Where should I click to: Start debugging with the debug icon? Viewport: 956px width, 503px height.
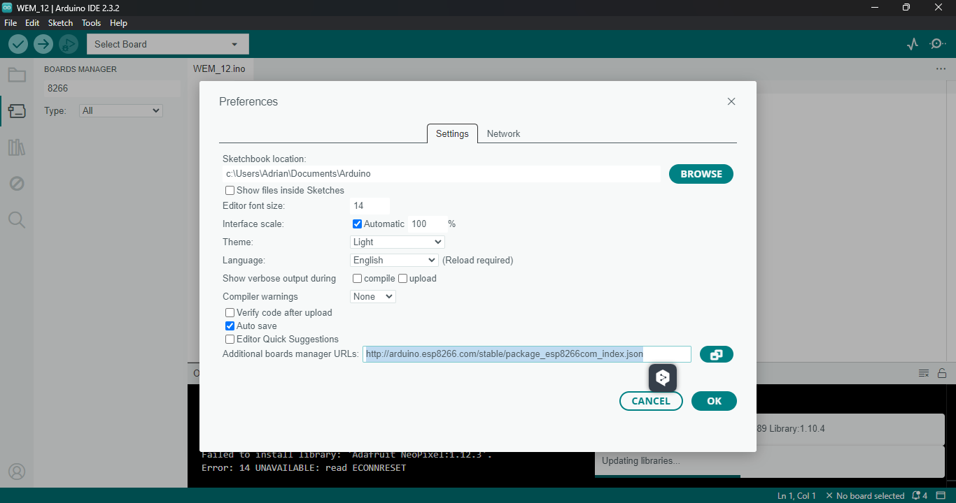click(x=68, y=44)
